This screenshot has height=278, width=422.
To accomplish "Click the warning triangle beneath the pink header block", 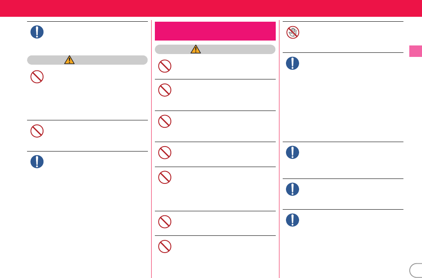I will (x=196, y=49).
